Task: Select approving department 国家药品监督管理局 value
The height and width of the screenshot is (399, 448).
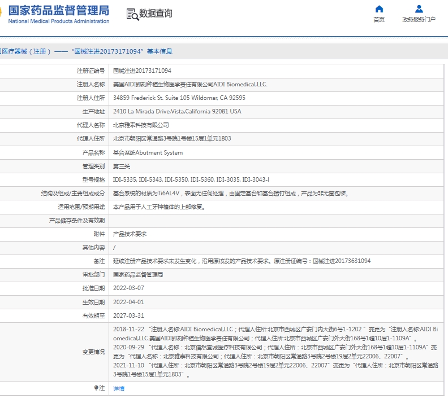Action: 138,275
